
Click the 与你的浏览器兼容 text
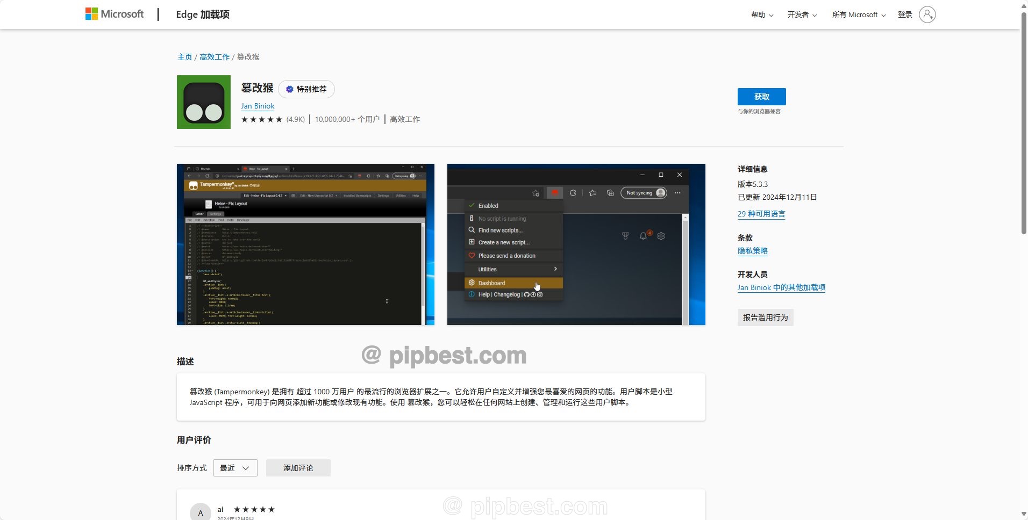(x=759, y=112)
